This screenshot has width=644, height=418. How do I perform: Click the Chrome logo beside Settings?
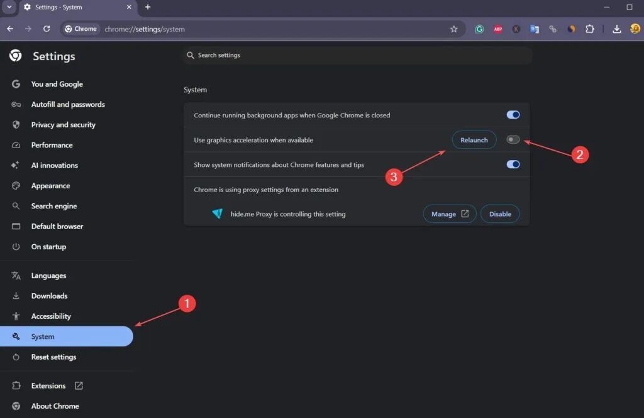pyautogui.click(x=16, y=55)
